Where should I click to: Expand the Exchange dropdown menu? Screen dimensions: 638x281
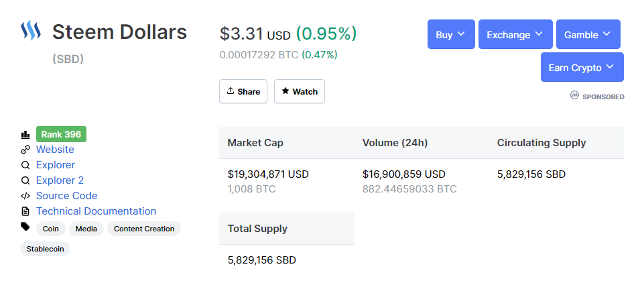pos(515,34)
